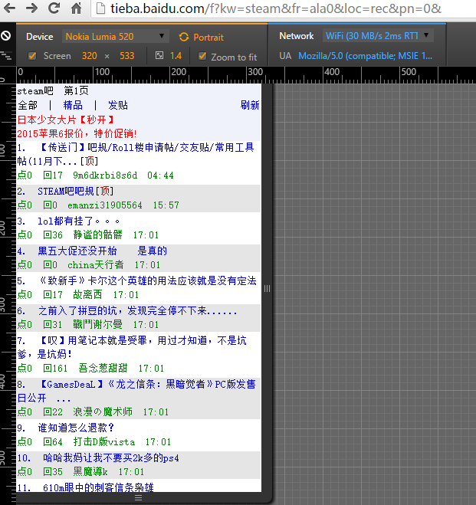Open the 发贴 post link

click(x=118, y=105)
